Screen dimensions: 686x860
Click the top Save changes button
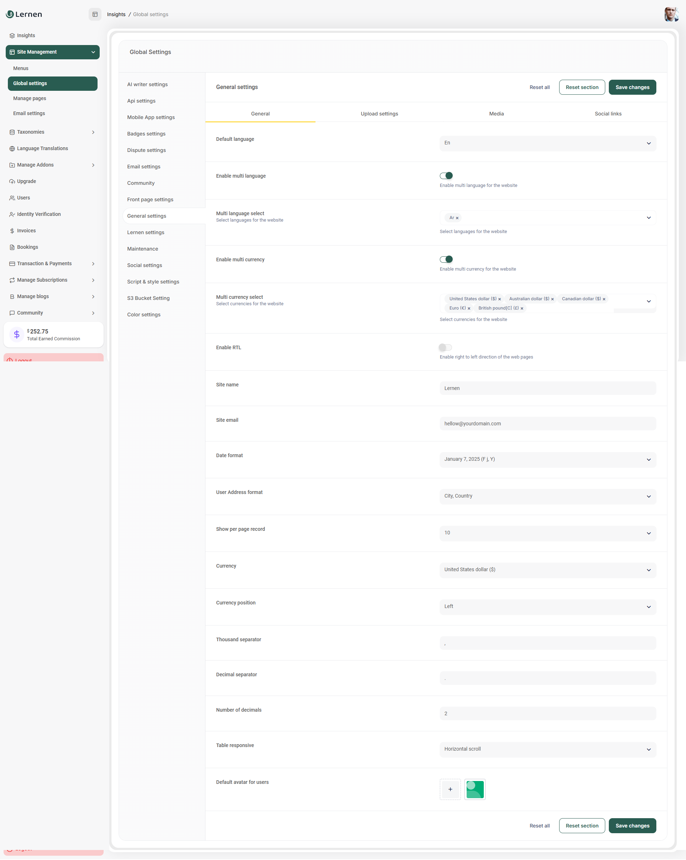(x=632, y=87)
